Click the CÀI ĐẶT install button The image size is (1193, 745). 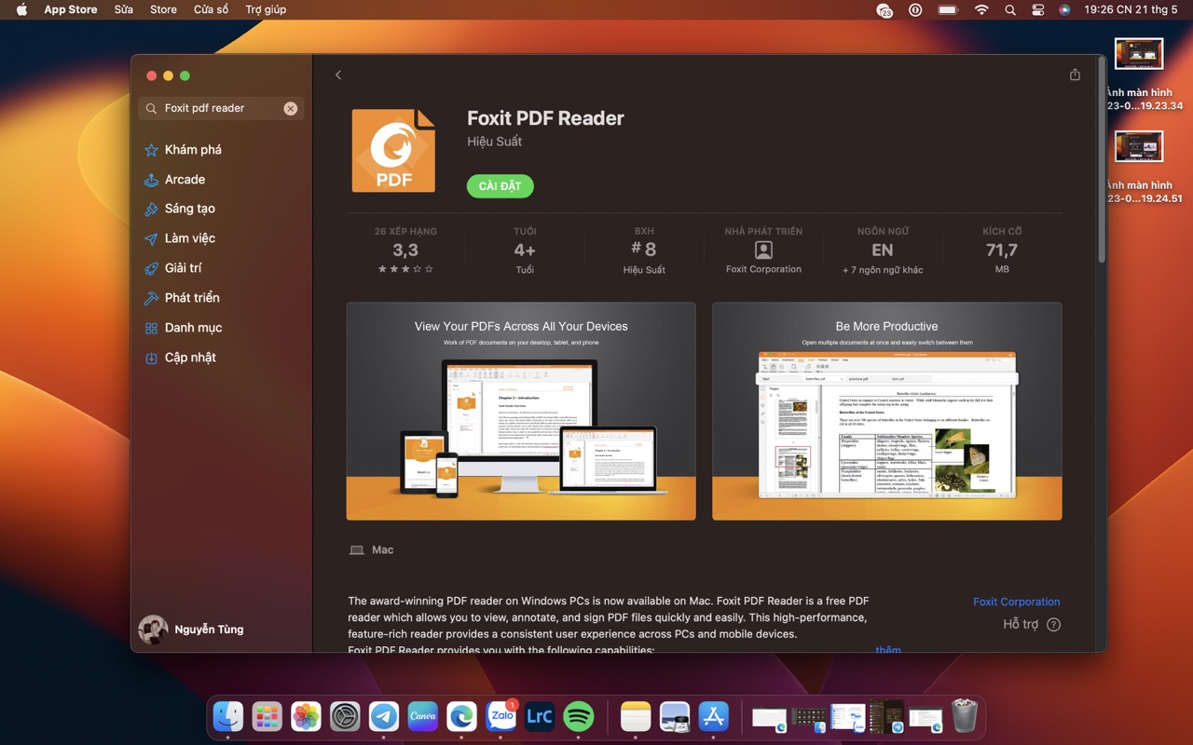pos(500,186)
